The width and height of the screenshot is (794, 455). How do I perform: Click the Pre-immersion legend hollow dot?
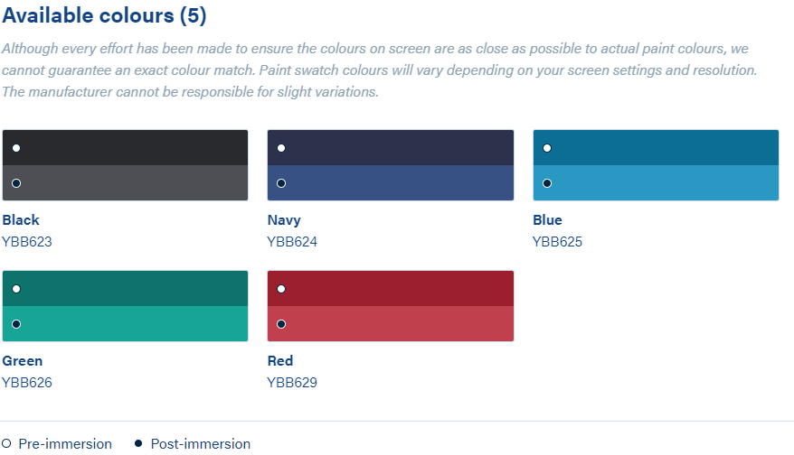6,444
